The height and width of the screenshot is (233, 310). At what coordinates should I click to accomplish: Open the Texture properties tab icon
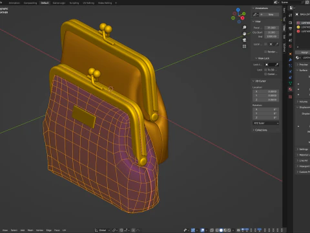[x=290, y=96]
